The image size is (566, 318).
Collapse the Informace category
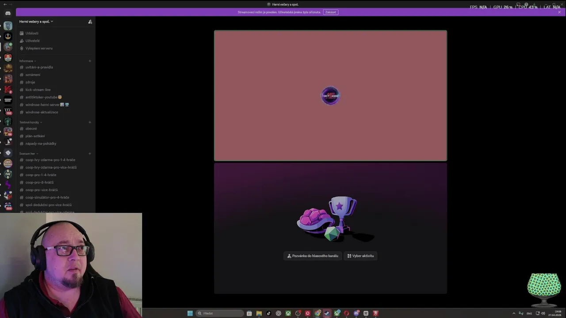click(x=27, y=61)
